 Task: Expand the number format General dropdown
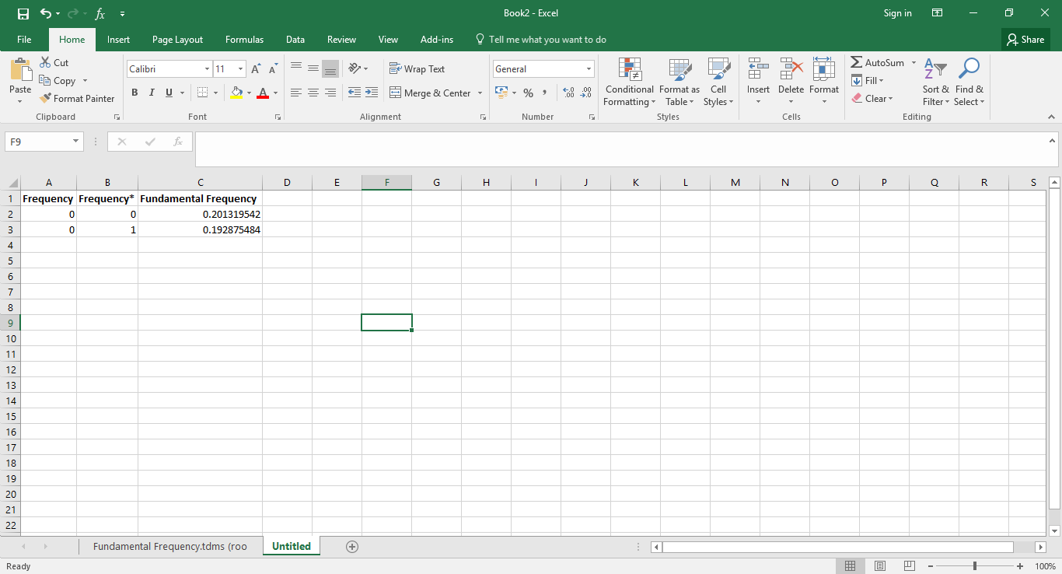pos(589,69)
